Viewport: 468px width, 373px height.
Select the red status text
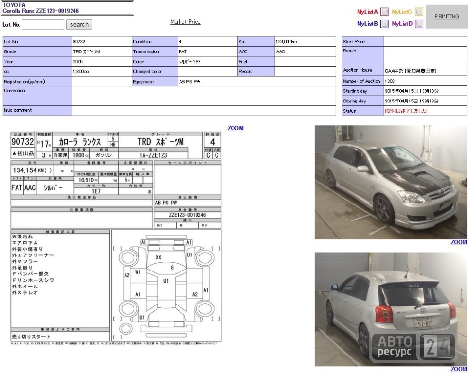tap(406, 111)
